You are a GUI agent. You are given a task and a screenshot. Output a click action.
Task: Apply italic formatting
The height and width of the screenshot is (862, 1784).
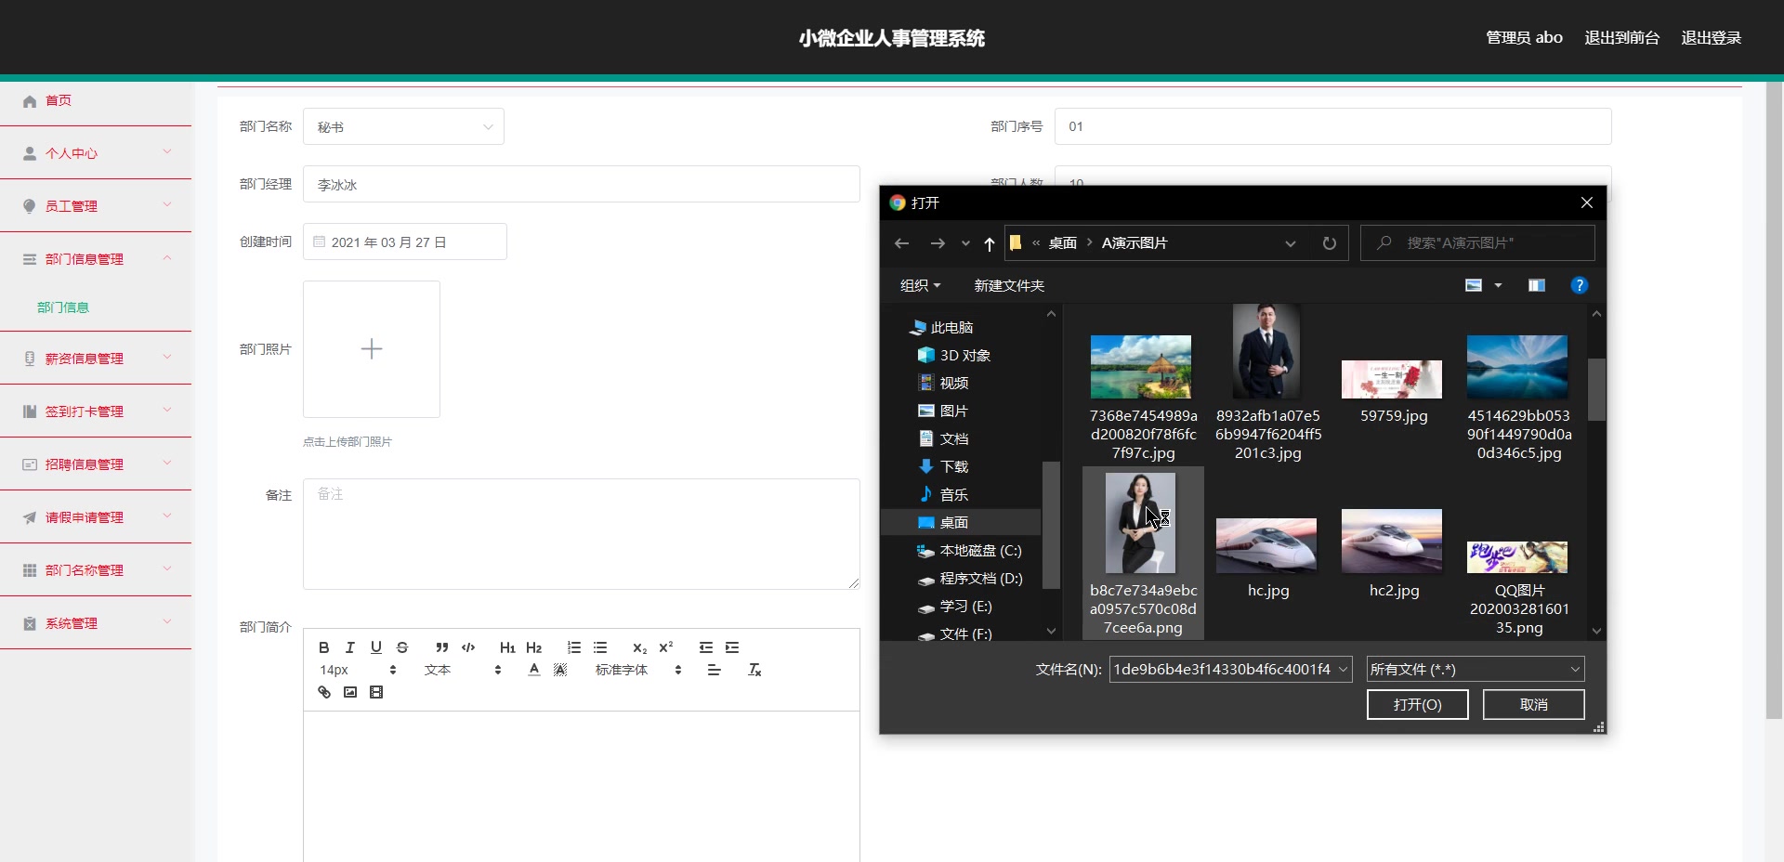point(350,647)
